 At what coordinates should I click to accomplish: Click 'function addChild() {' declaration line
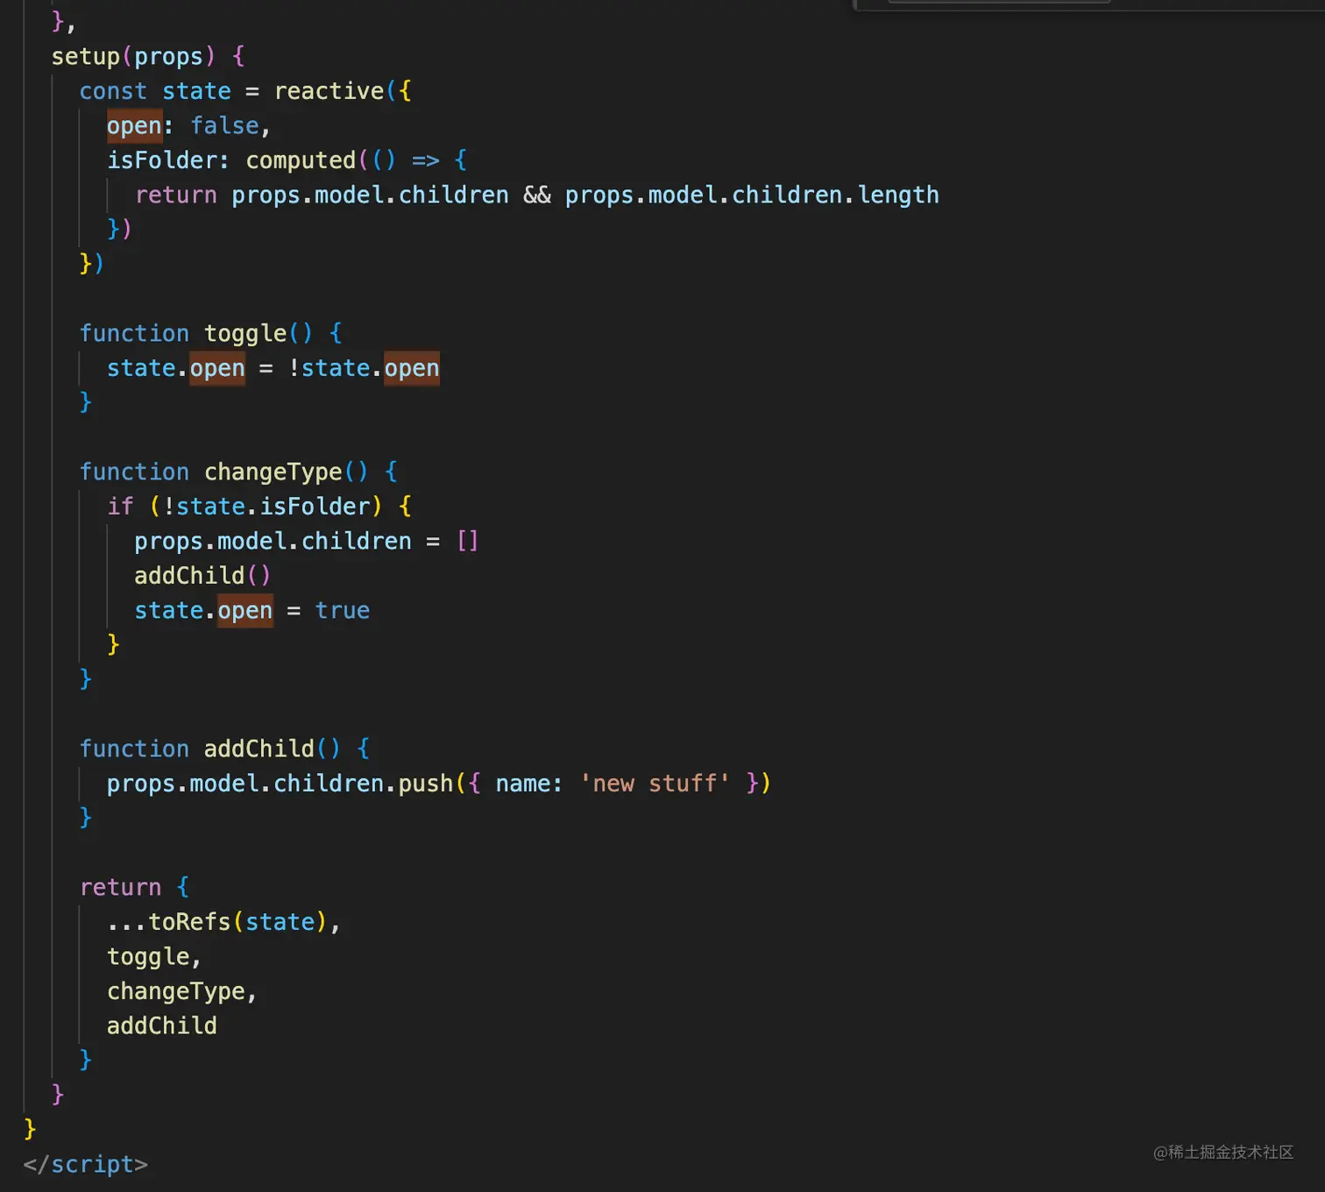coord(224,749)
